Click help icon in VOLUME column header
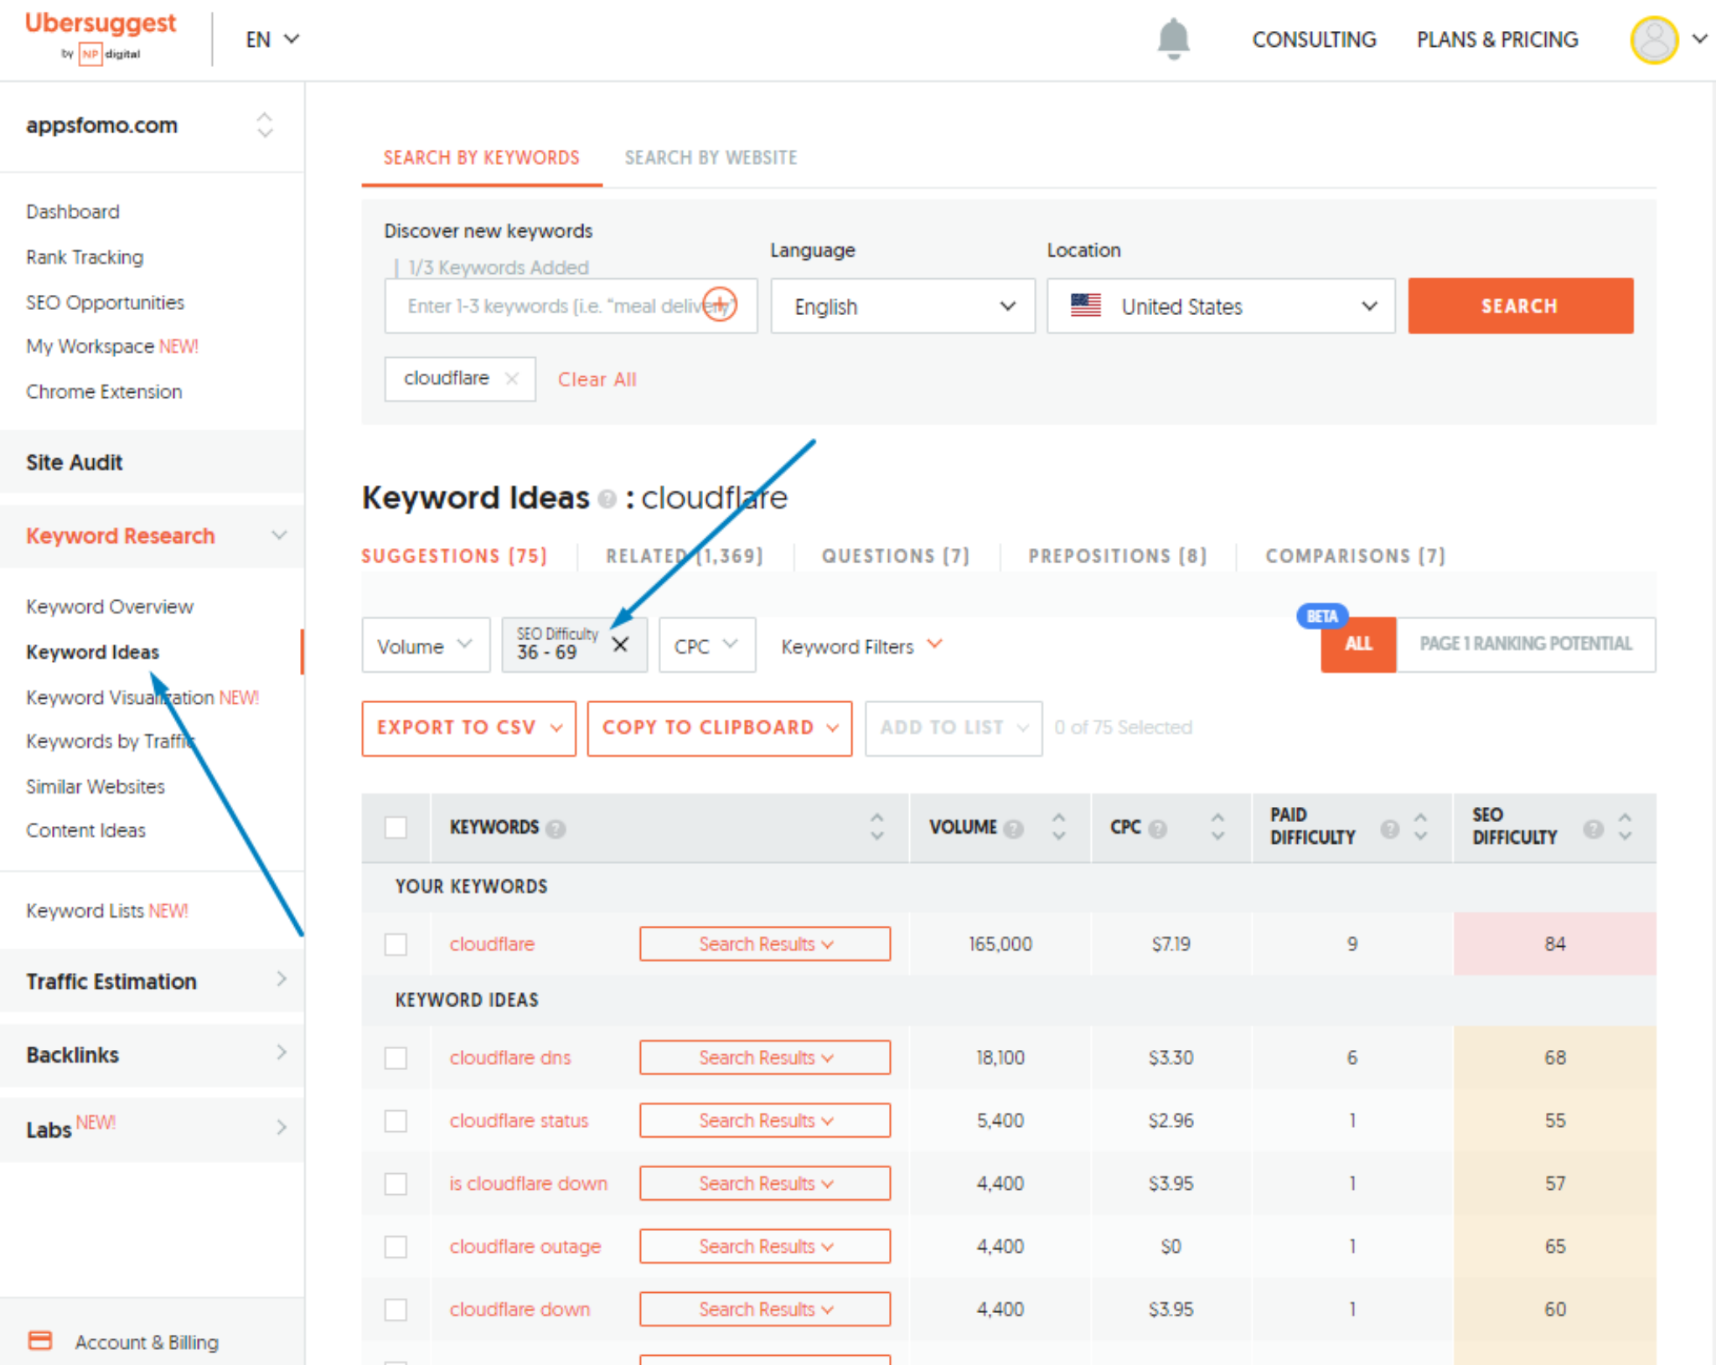1716x1365 pixels. point(1014,829)
